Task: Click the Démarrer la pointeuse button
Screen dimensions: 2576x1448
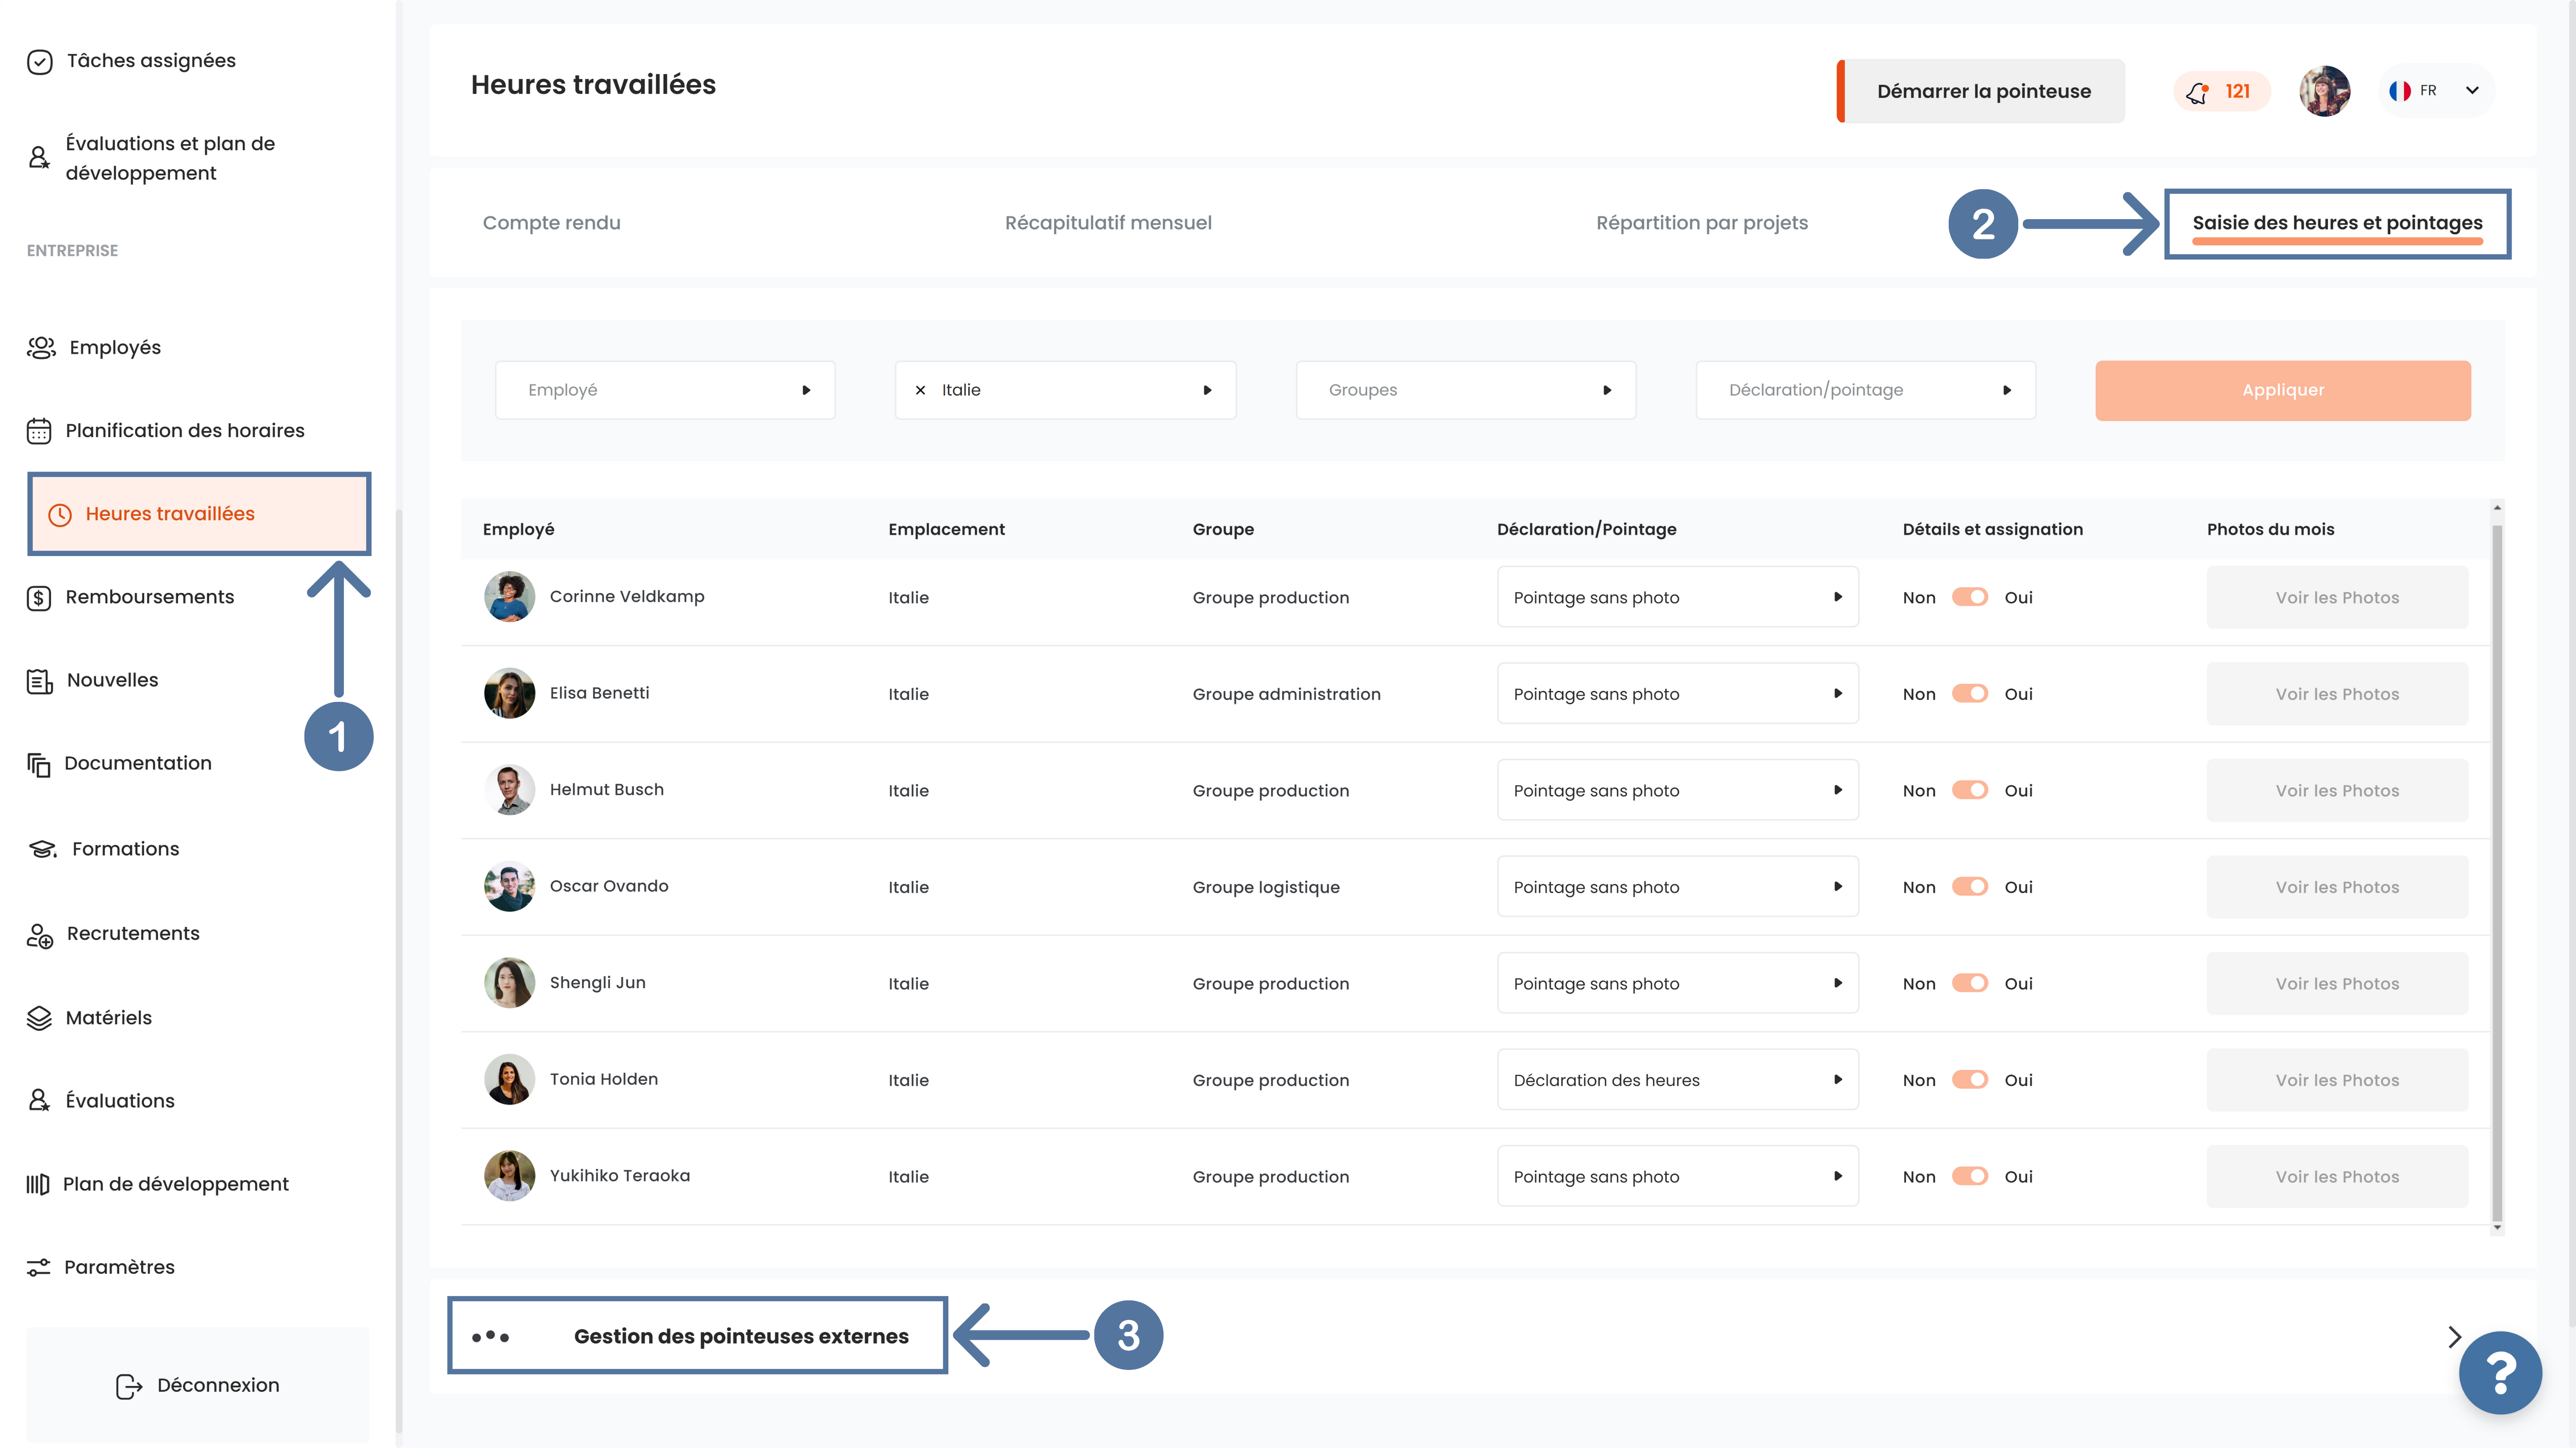Action: (x=1981, y=91)
